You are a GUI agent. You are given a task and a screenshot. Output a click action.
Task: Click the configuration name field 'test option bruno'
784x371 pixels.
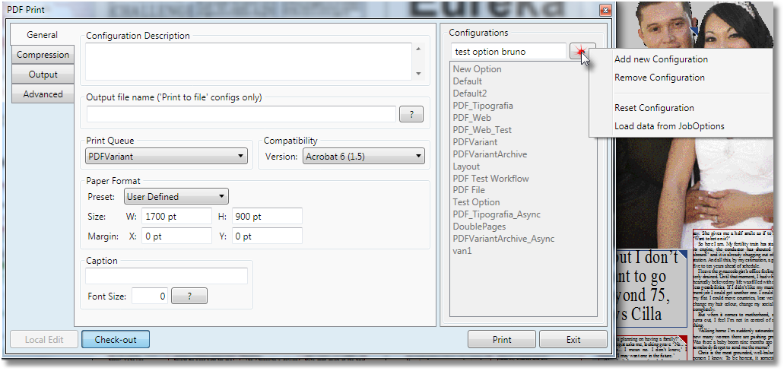pos(509,51)
